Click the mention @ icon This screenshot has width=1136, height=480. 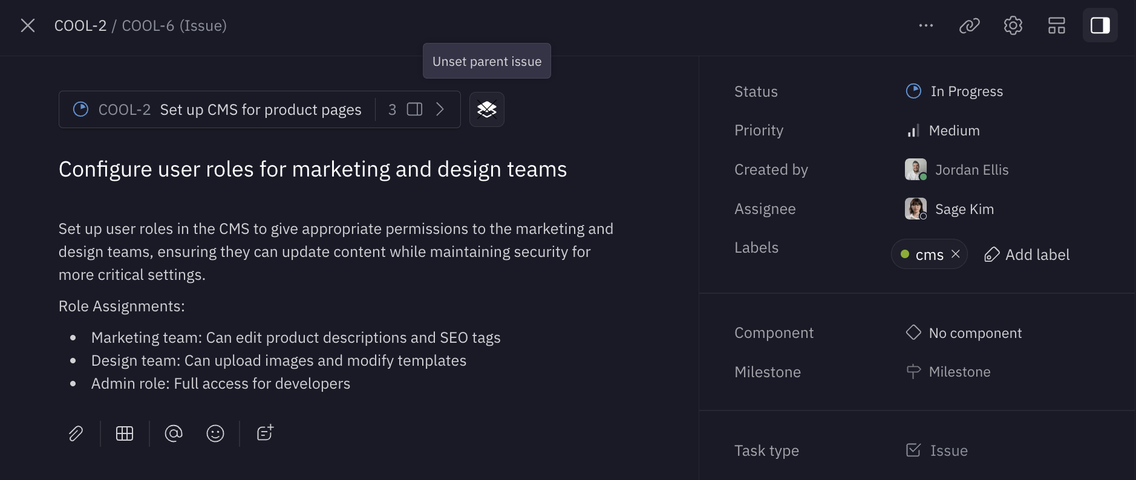point(174,433)
